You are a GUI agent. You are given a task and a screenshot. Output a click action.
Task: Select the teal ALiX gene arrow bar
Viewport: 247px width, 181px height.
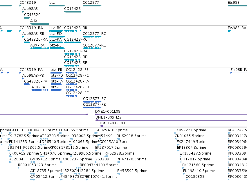click(x=39, y=24)
